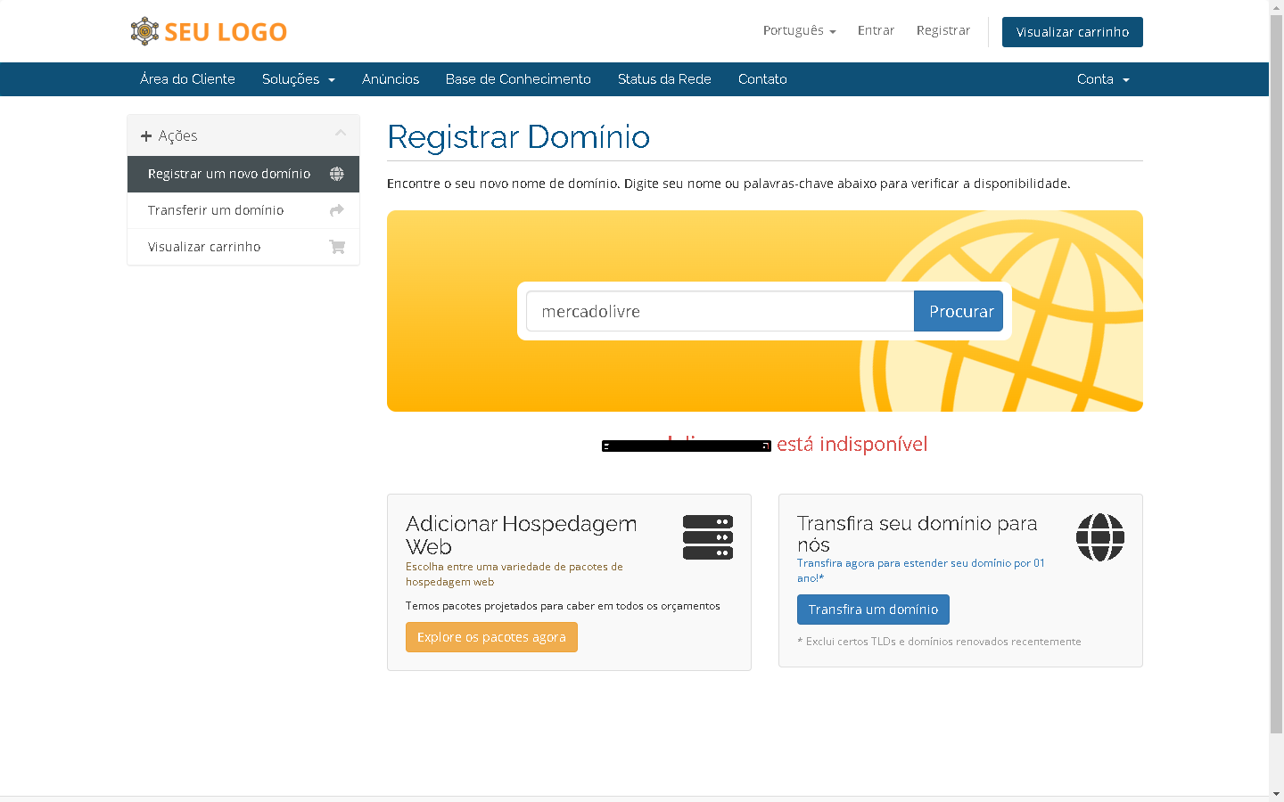Open the Conta dropdown menu
The height and width of the screenshot is (802, 1284).
[x=1102, y=79]
